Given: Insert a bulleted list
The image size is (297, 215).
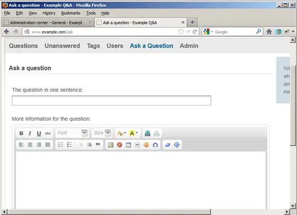Looking at the screenshot, I should click(69, 145).
